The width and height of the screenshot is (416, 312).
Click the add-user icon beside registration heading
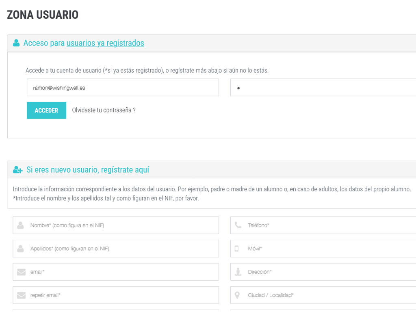(x=17, y=170)
